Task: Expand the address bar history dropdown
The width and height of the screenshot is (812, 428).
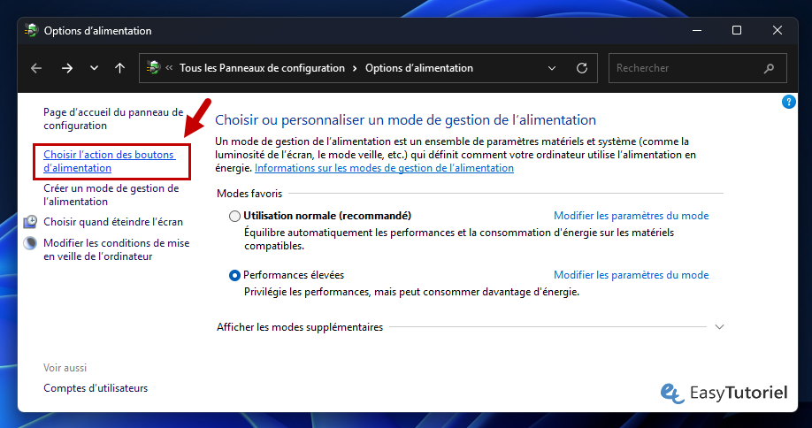Action: [552, 68]
